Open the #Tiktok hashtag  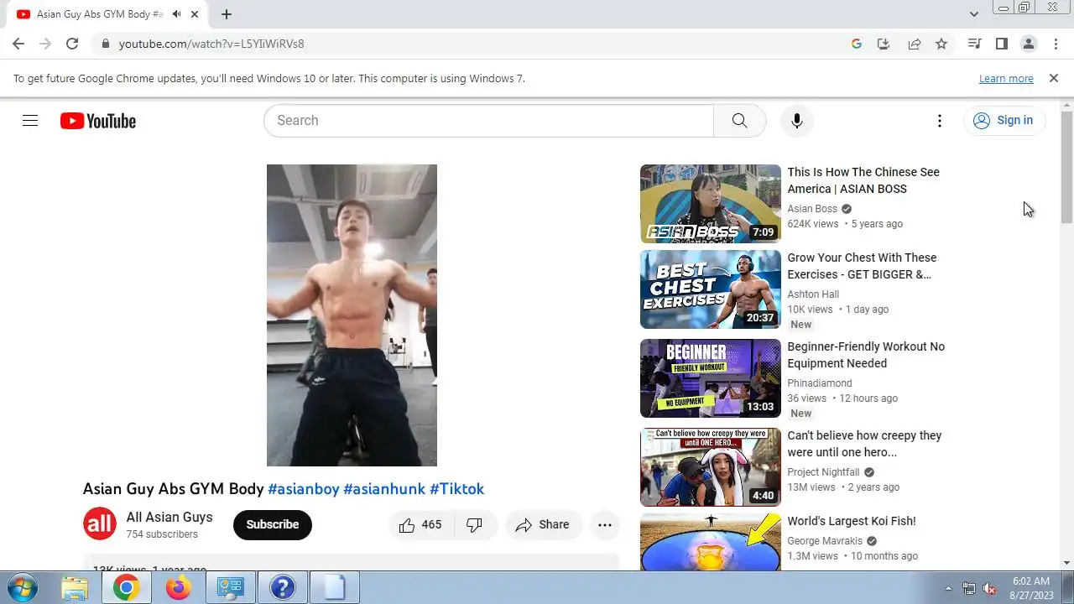(456, 489)
